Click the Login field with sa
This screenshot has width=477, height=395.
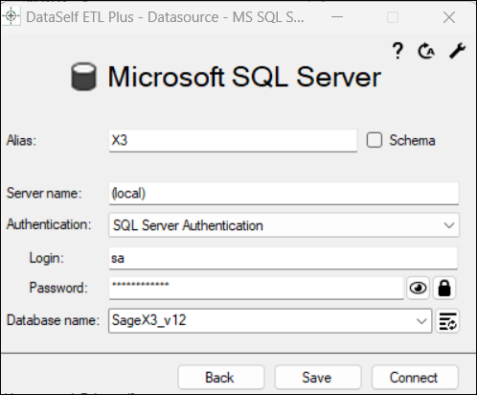[x=284, y=258]
